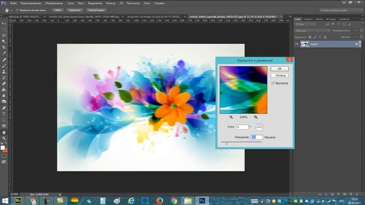This screenshot has height=205, width=365.
Task: Zoom out the Motion Blur preview
Action: (x=231, y=117)
